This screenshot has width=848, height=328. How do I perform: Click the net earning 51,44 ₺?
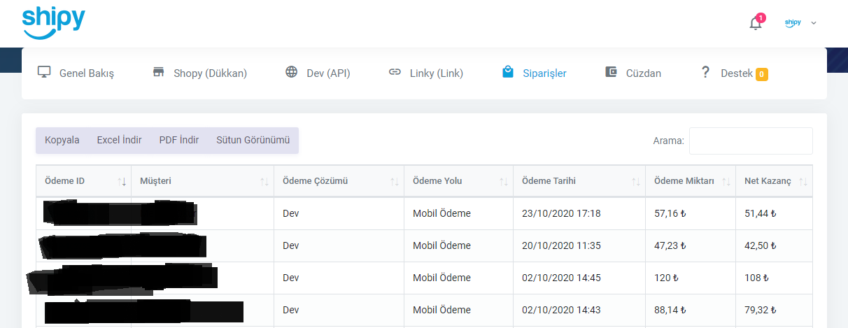pos(760,213)
